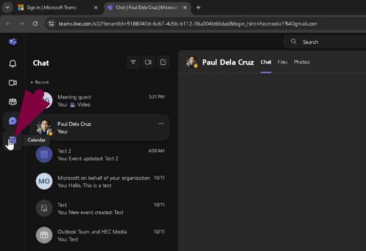This screenshot has height=251, width=366.
Task: Click the MO avatar circle
Action: pyautogui.click(x=44, y=181)
